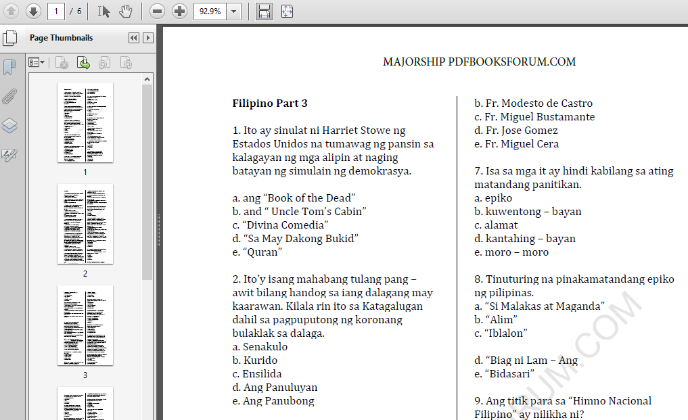
Task: Click the thumbnails panel scrollbar thumb
Action: click(x=147, y=182)
